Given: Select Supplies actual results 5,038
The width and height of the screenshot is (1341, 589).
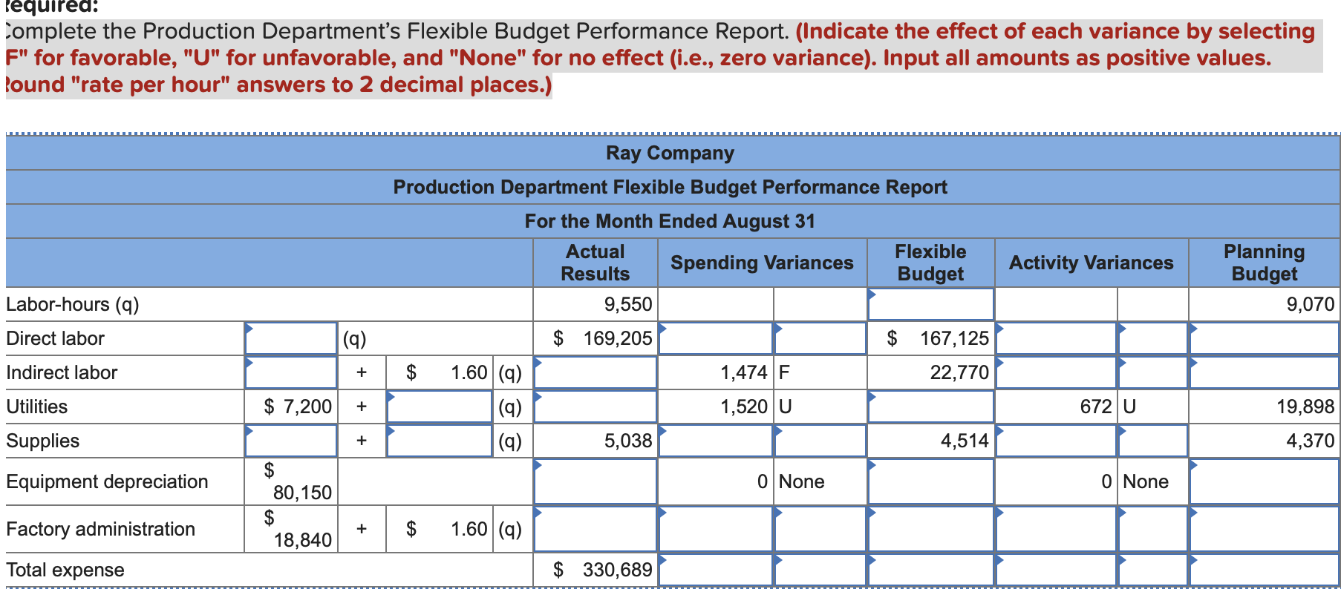Looking at the screenshot, I should coord(596,441).
